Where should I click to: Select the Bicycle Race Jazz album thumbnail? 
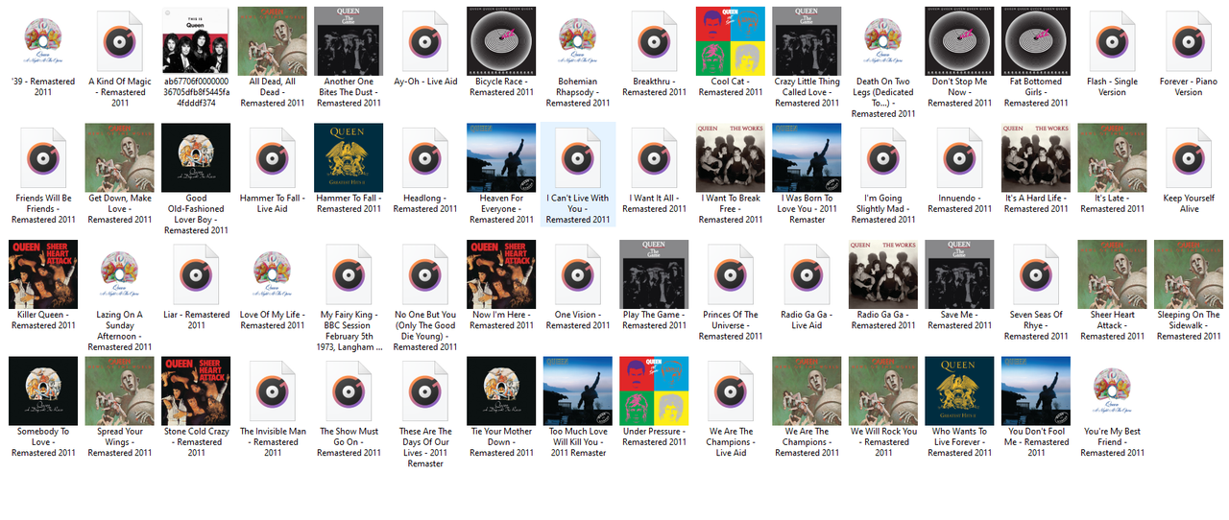pyautogui.click(x=502, y=41)
